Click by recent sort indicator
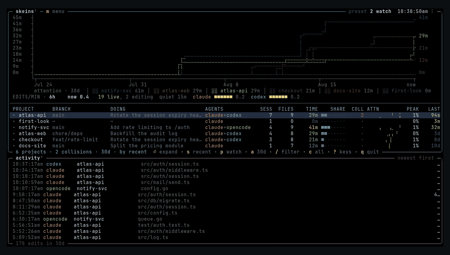This screenshot has height=255, width=450. coord(133,152)
